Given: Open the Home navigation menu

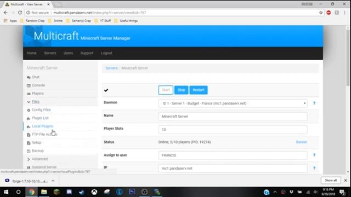Looking at the screenshot, I should click(x=32, y=53).
